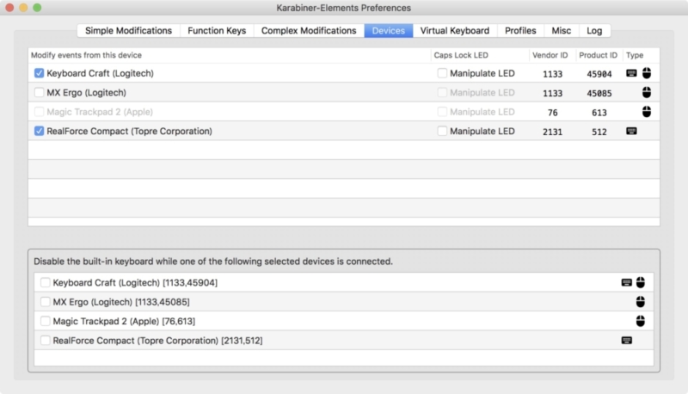
Task: Open Virtual Keyboard tab
Action: point(455,31)
